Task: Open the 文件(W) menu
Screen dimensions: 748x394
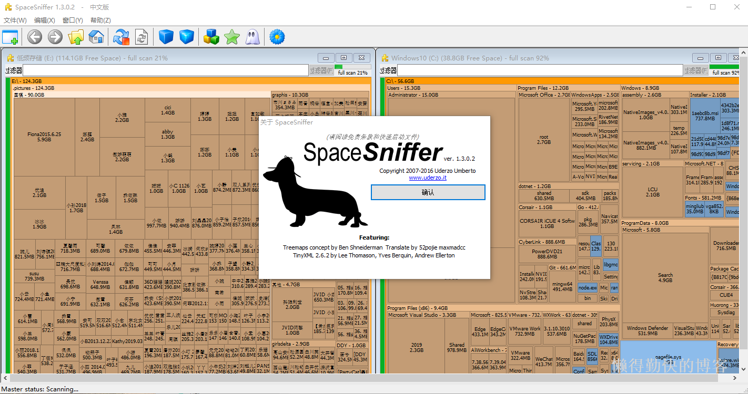Action: [x=15, y=20]
